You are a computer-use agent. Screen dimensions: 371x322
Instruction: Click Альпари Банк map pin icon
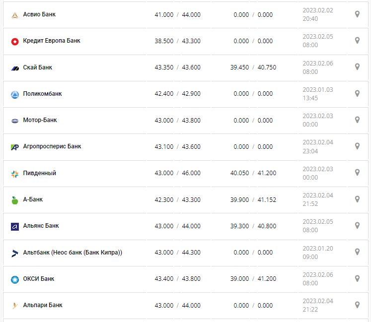357,305
